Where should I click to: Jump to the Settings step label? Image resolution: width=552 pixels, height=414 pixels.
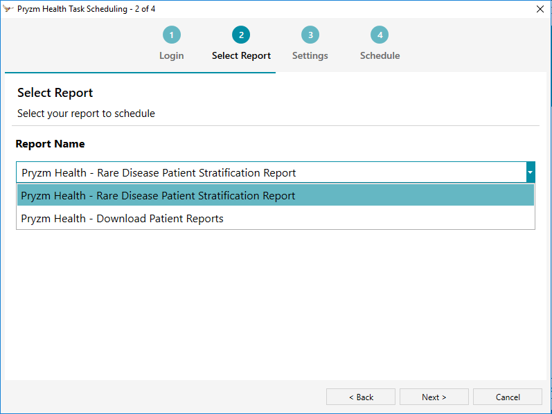310,55
